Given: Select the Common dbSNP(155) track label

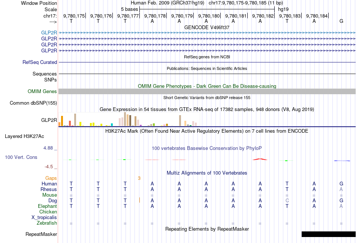Looking at the screenshot, I should (x=33, y=103).
